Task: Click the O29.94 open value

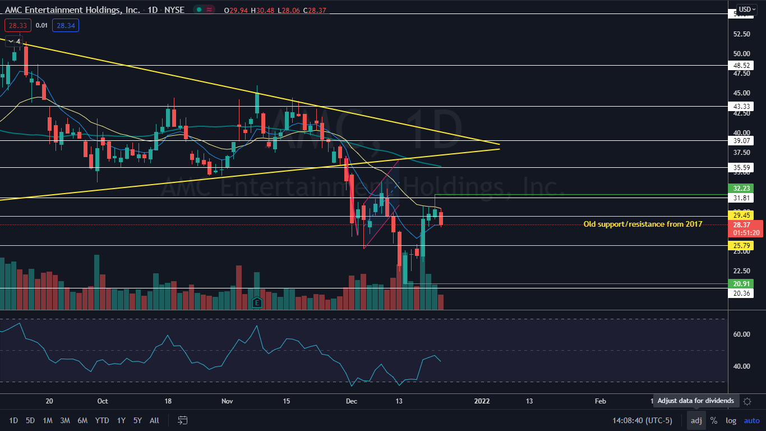Action: coord(236,10)
